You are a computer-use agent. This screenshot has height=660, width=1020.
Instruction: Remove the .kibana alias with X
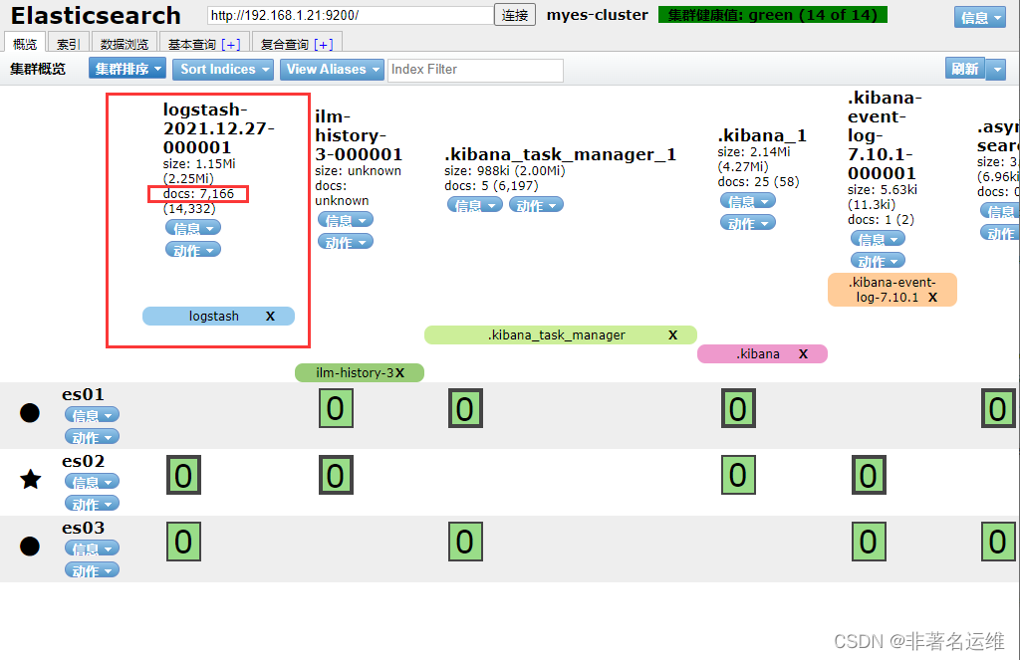tap(804, 353)
